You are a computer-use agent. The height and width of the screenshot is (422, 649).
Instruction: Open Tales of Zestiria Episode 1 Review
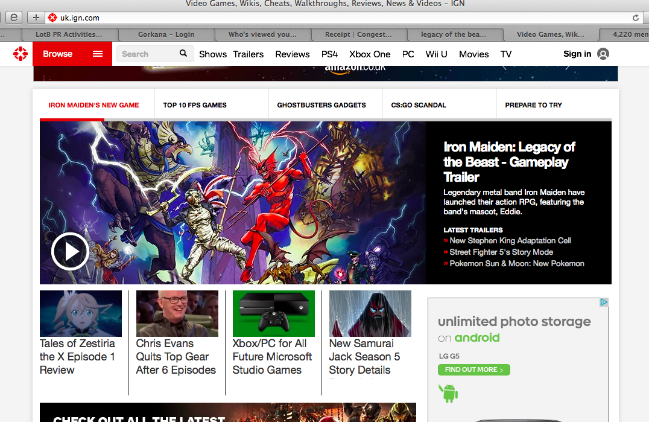coord(77,357)
